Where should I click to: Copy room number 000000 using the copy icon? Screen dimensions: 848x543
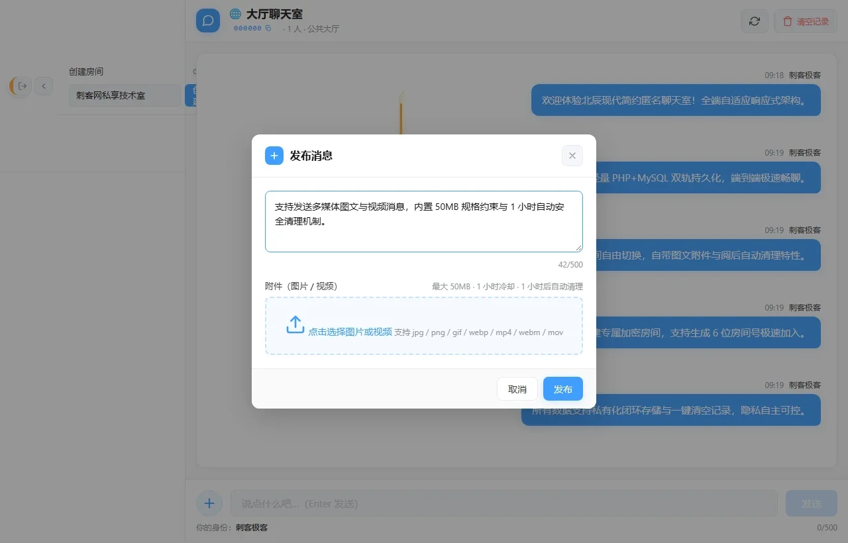point(268,28)
